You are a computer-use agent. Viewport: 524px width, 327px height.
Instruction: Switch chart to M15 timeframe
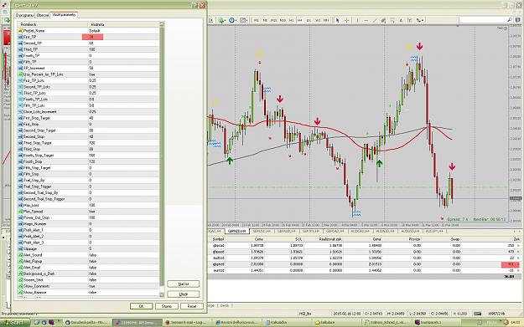(273, 20)
